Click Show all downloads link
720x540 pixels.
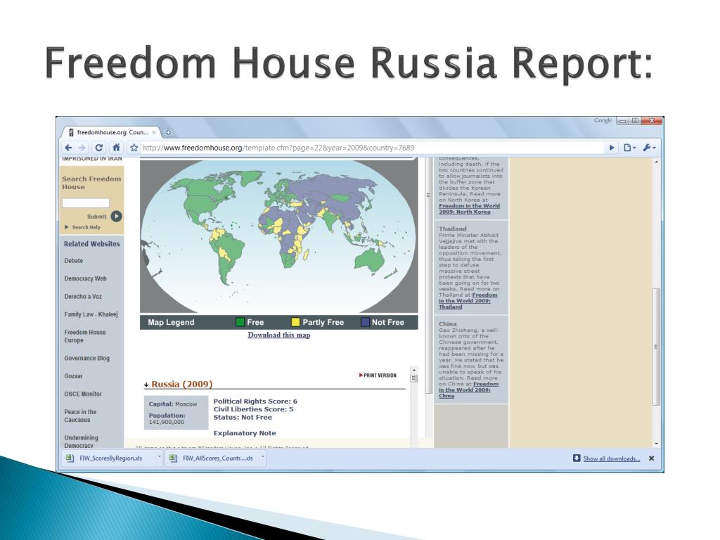click(x=612, y=458)
